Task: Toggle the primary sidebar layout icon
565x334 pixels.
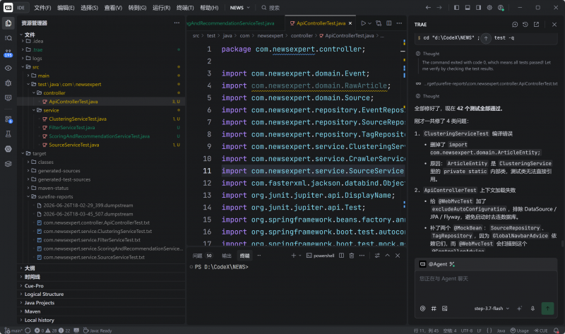Action: point(456,8)
